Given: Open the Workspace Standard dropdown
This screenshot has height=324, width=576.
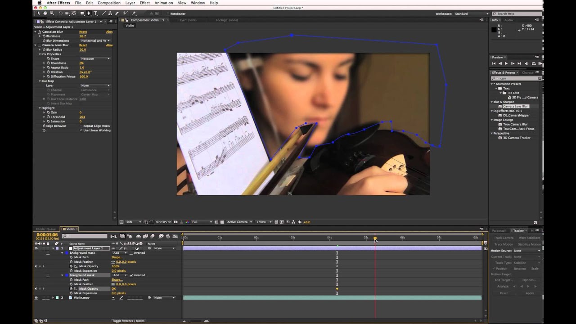Looking at the screenshot, I should click(471, 14).
